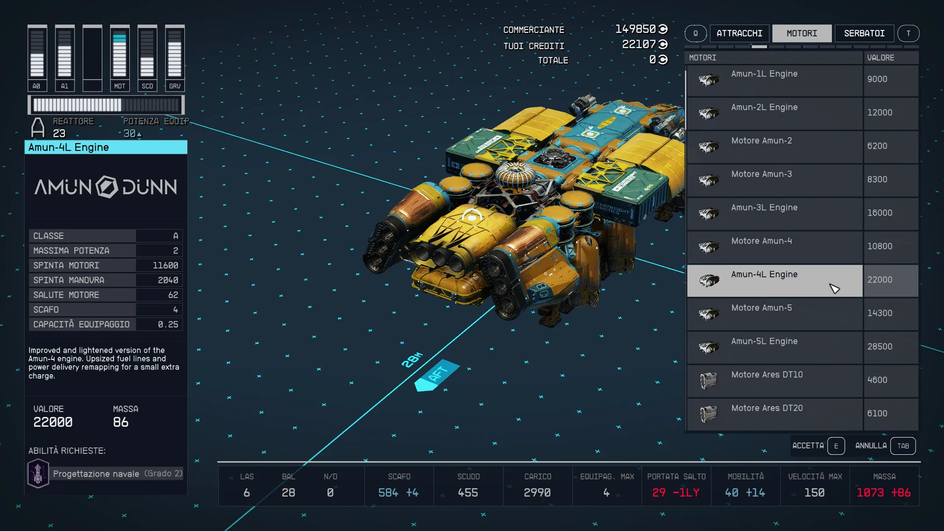
Task: Click the Amun-5L Engine icon
Action: click(708, 347)
